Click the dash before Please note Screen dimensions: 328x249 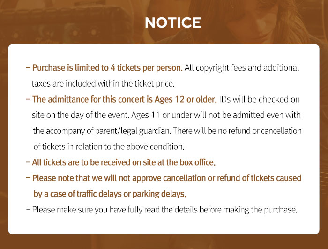click(29, 178)
